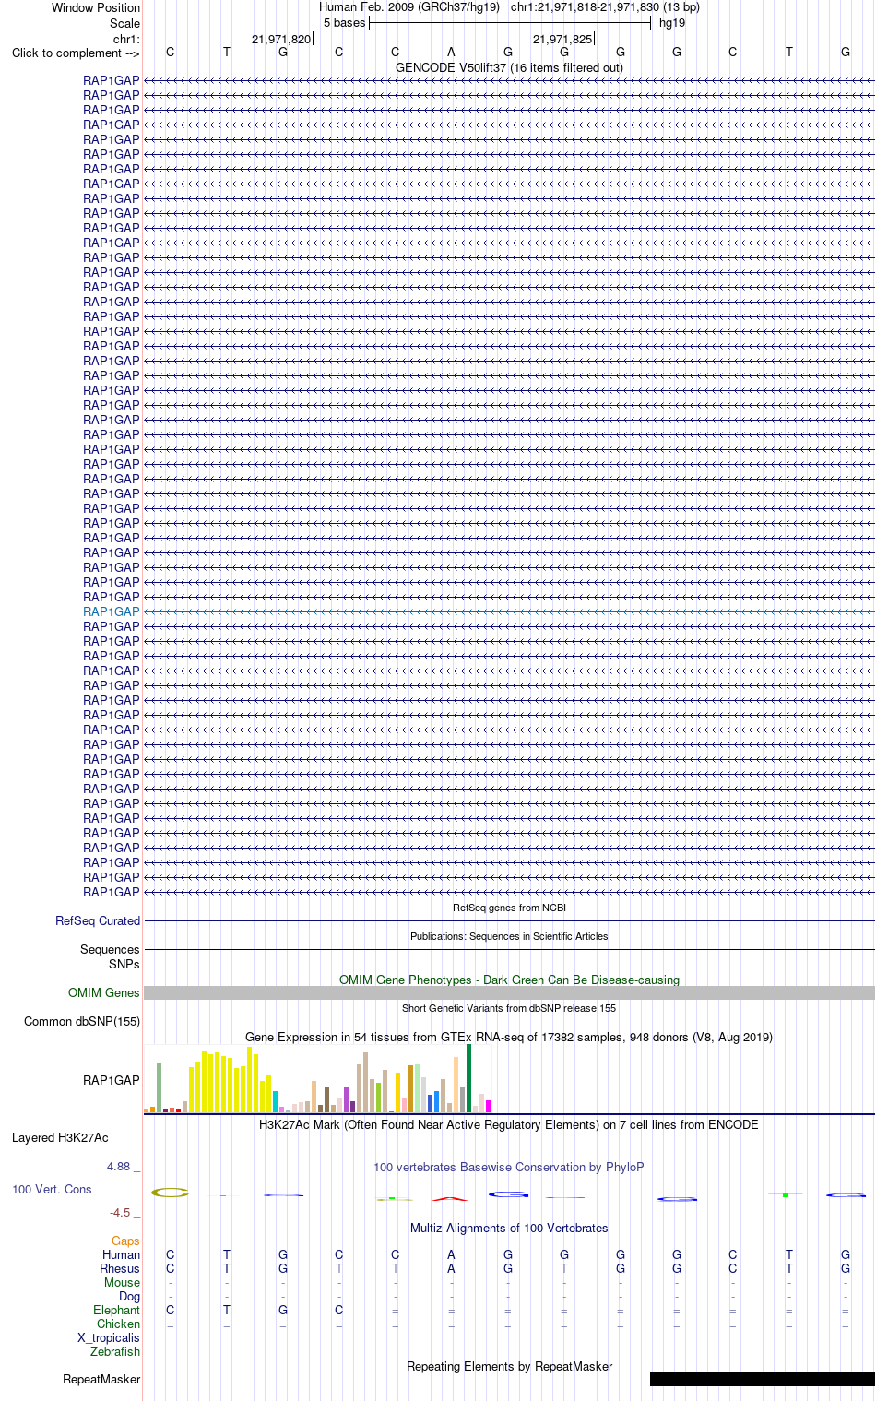
Task: Select the "Chicken" alignment row label
Action: [118, 1324]
